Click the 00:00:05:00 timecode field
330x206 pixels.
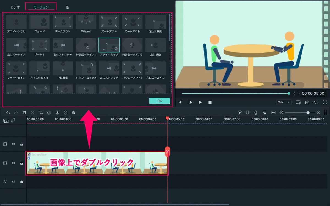coord(313,93)
